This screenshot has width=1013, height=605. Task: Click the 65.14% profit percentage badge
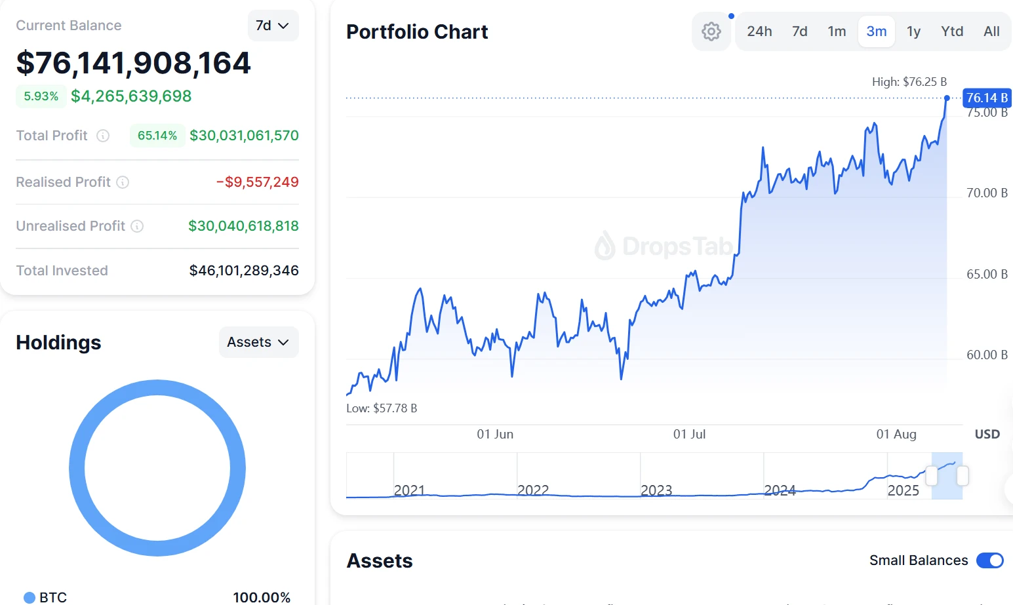(x=157, y=136)
